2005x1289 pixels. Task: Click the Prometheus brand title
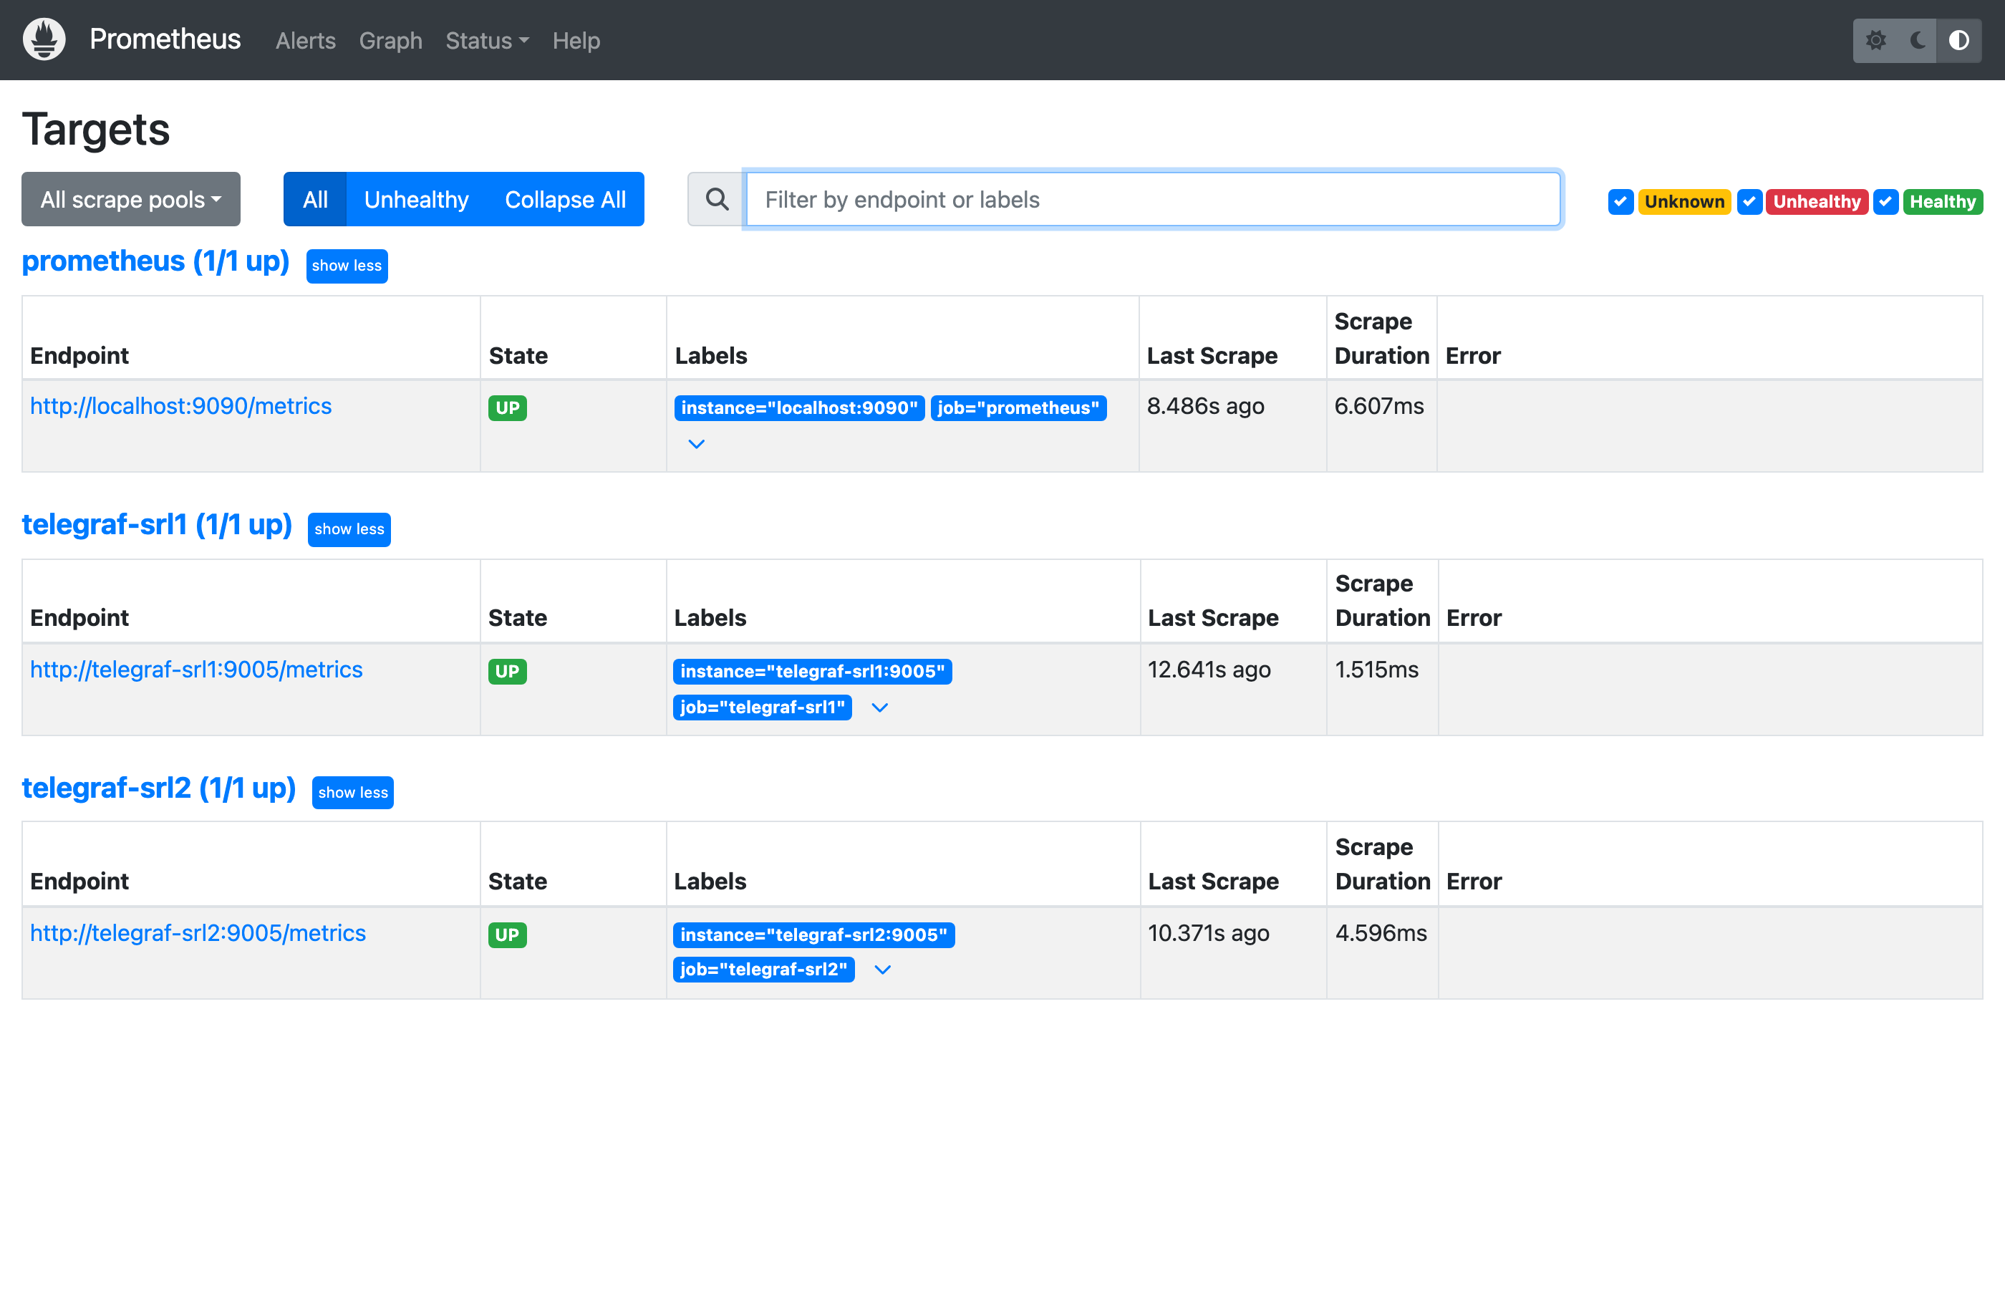coord(165,39)
